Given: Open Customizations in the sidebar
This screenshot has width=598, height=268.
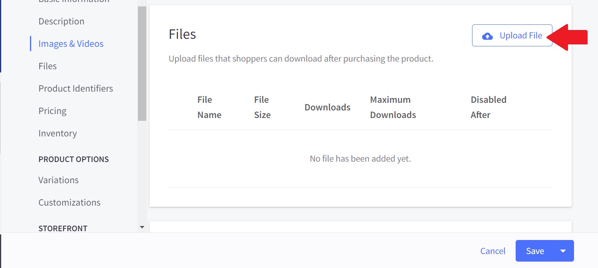Looking at the screenshot, I should 69,202.
